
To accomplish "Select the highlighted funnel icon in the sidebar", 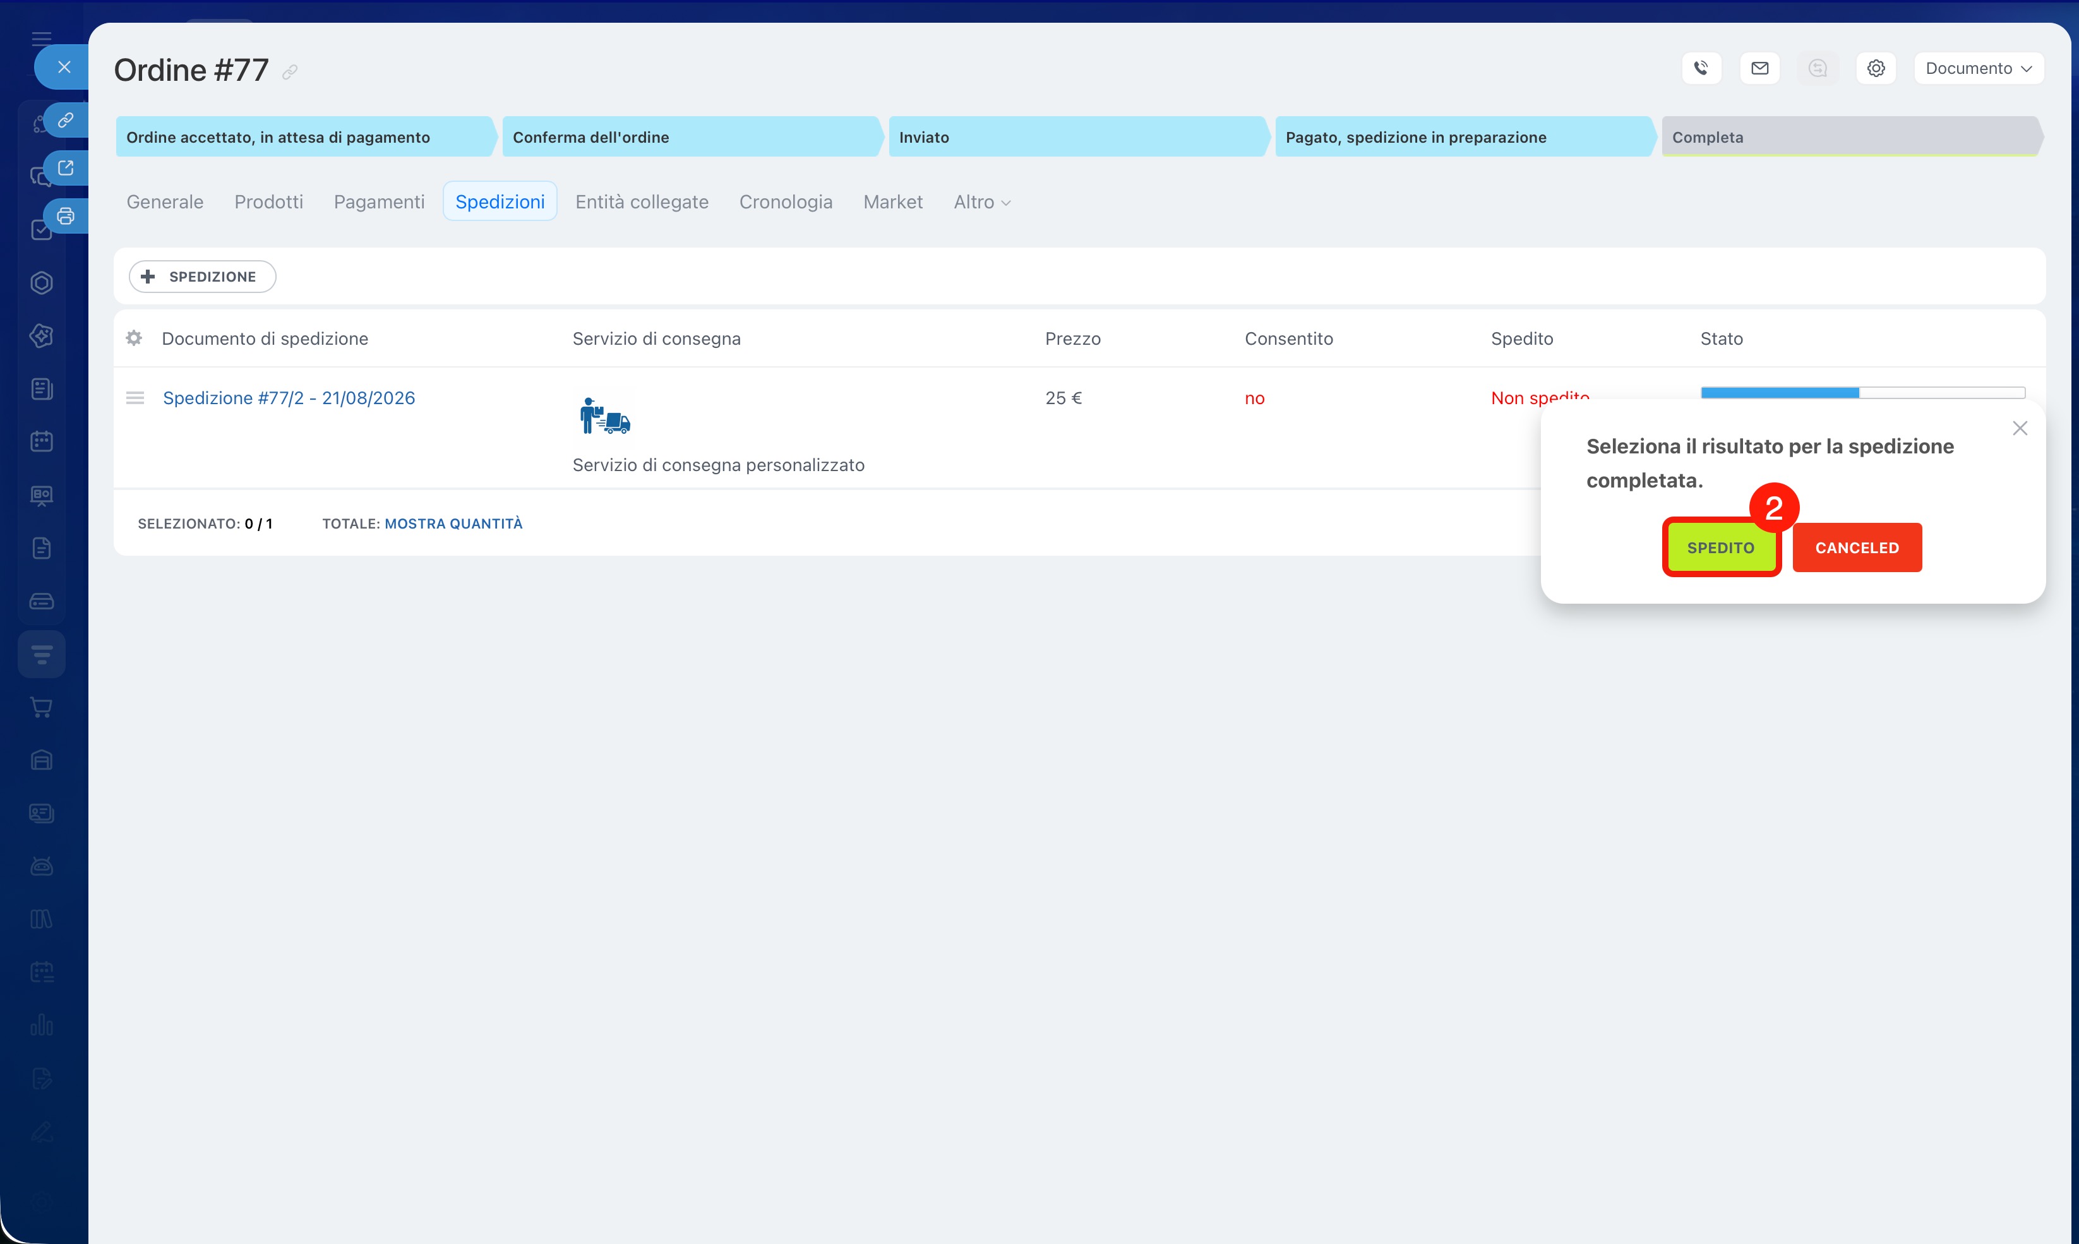I will point(41,654).
